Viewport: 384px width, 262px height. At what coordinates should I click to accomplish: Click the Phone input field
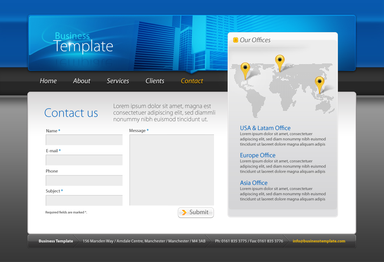click(x=84, y=180)
